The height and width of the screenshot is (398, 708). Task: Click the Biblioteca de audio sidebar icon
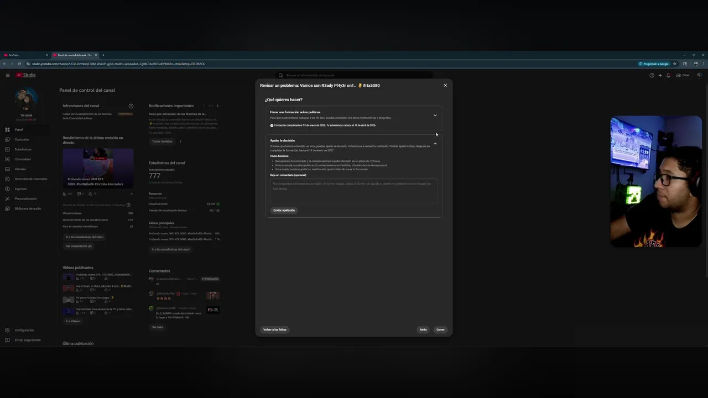[7, 208]
